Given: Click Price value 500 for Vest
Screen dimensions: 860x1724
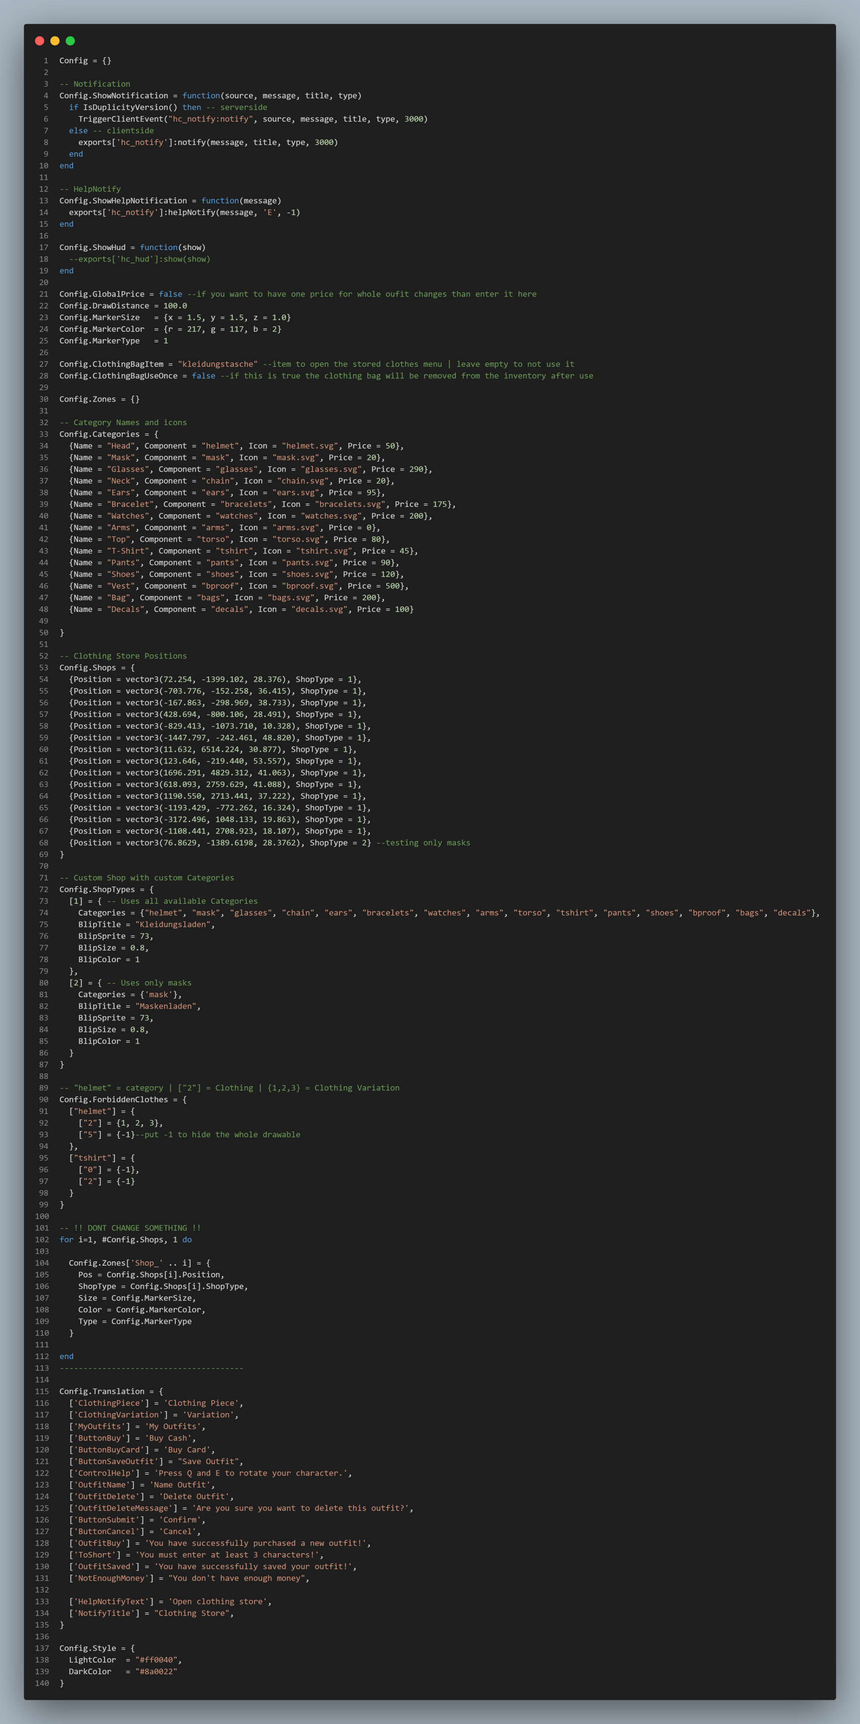Looking at the screenshot, I should point(393,586).
